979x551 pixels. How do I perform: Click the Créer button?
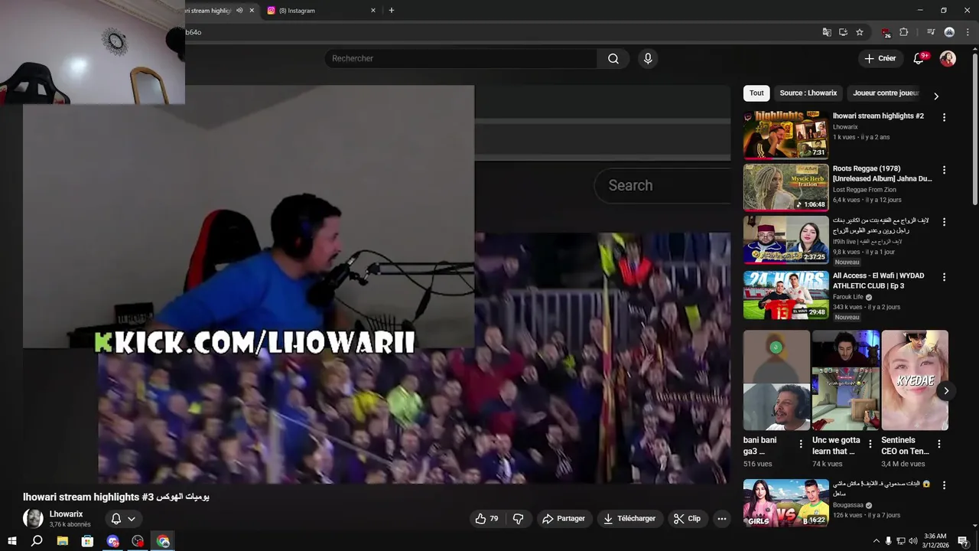coord(880,59)
